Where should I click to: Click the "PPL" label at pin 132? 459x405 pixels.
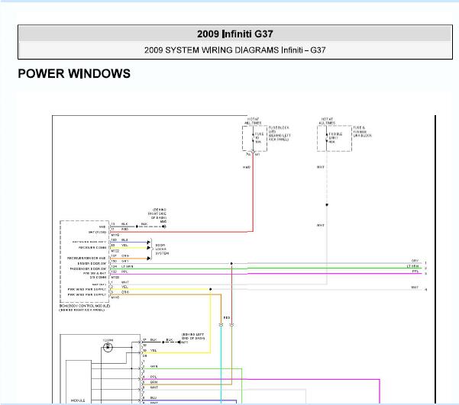(x=124, y=272)
